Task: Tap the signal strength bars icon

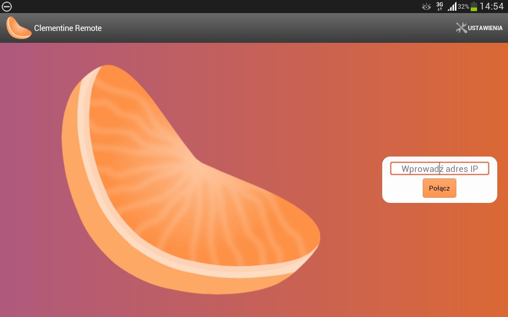Action: coord(452,6)
